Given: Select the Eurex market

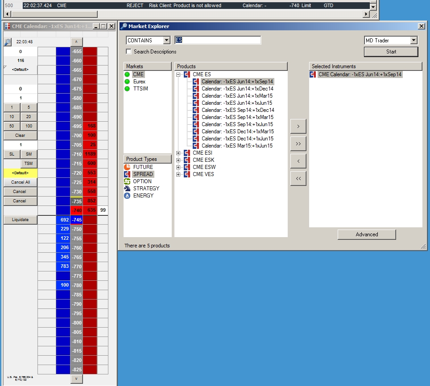Looking at the screenshot, I should tap(139, 82).
